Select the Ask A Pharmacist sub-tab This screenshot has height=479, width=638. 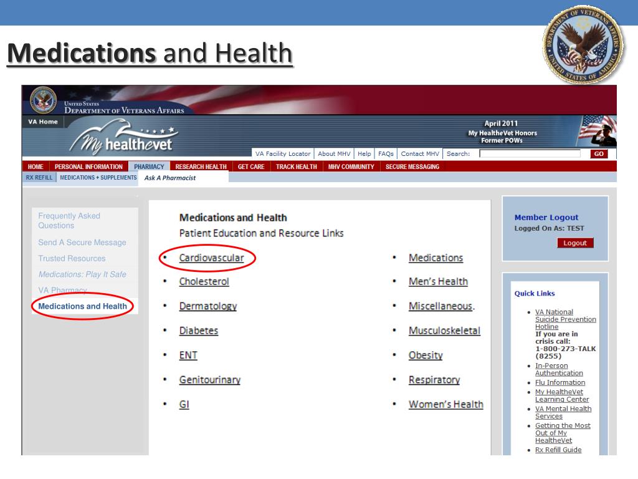[x=170, y=178]
